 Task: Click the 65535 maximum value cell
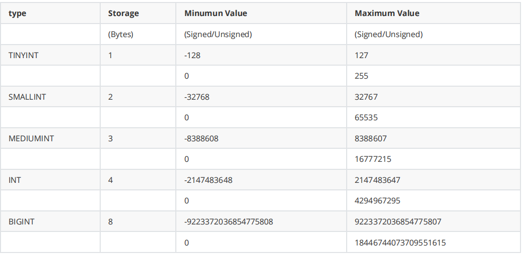pyautogui.click(x=366, y=118)
